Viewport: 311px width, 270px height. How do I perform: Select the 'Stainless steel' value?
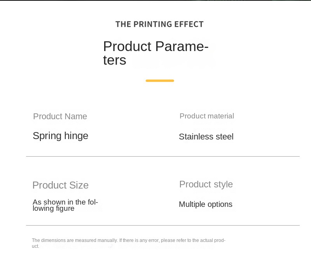(206, 137)
